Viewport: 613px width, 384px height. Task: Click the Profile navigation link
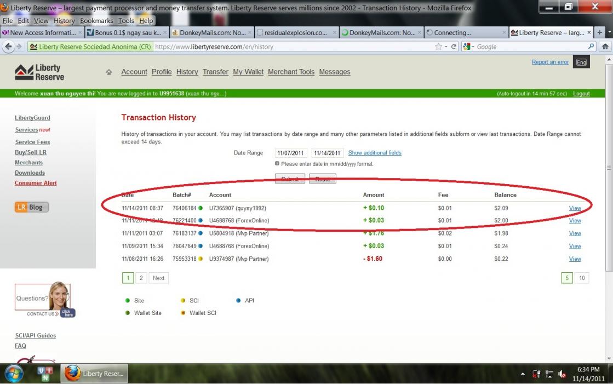coord(162,72)
